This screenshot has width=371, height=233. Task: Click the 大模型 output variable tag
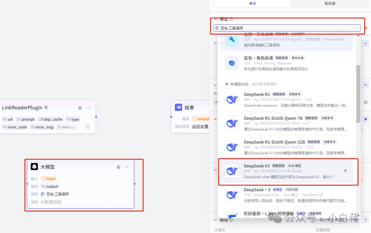[x=50, y=186]
